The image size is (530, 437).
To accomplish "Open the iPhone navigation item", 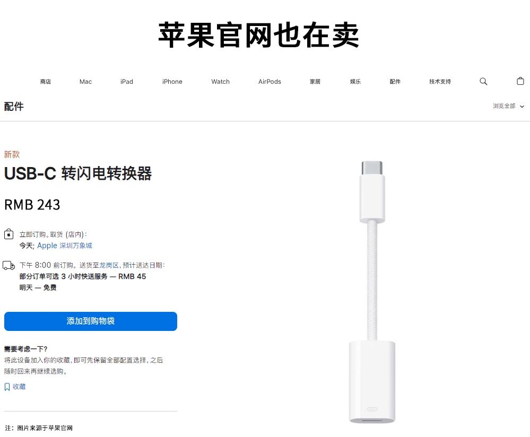I will [x=172, y=82].
